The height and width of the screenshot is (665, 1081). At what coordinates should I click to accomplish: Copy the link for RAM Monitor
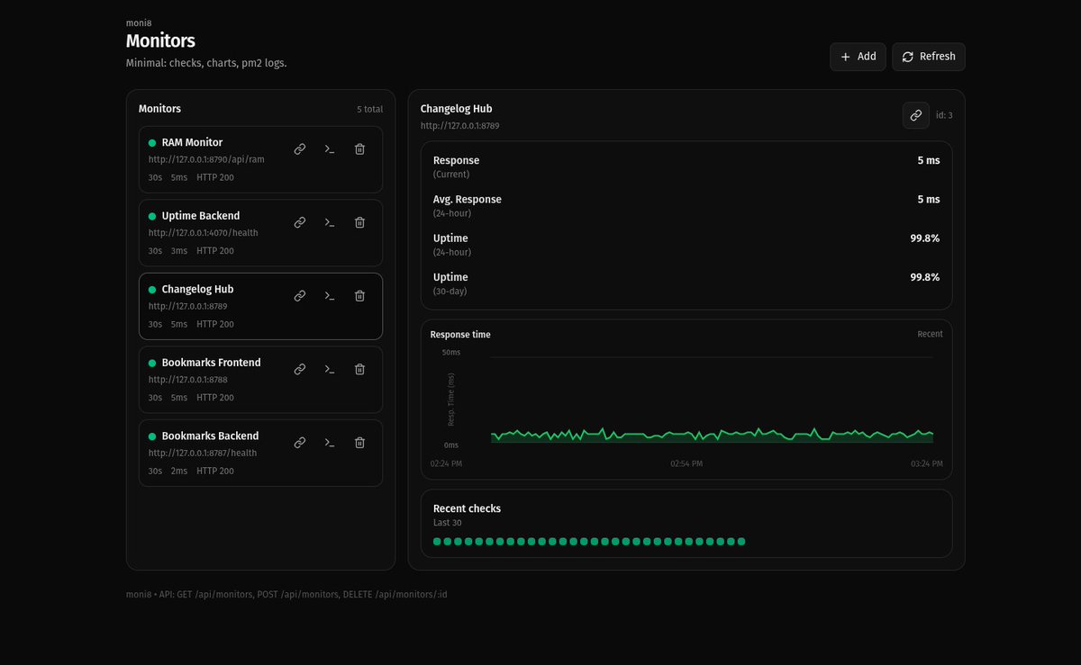click(x=299, y=148)
